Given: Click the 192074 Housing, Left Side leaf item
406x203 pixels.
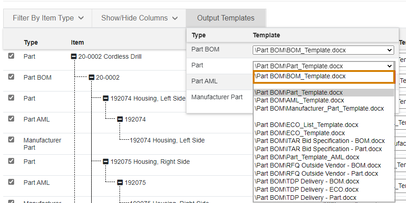Looking at the screenshot, I should click(167, 140).
